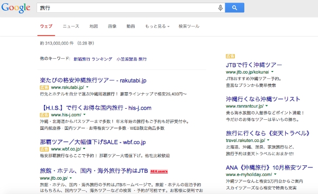Activate voice search microphone icon
Viewport: 318px width, 194px height.
click(x=220, y=8)
